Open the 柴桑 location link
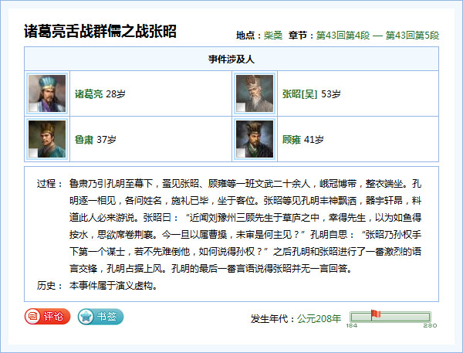This screenshot has height=353, width=463. 272,36
